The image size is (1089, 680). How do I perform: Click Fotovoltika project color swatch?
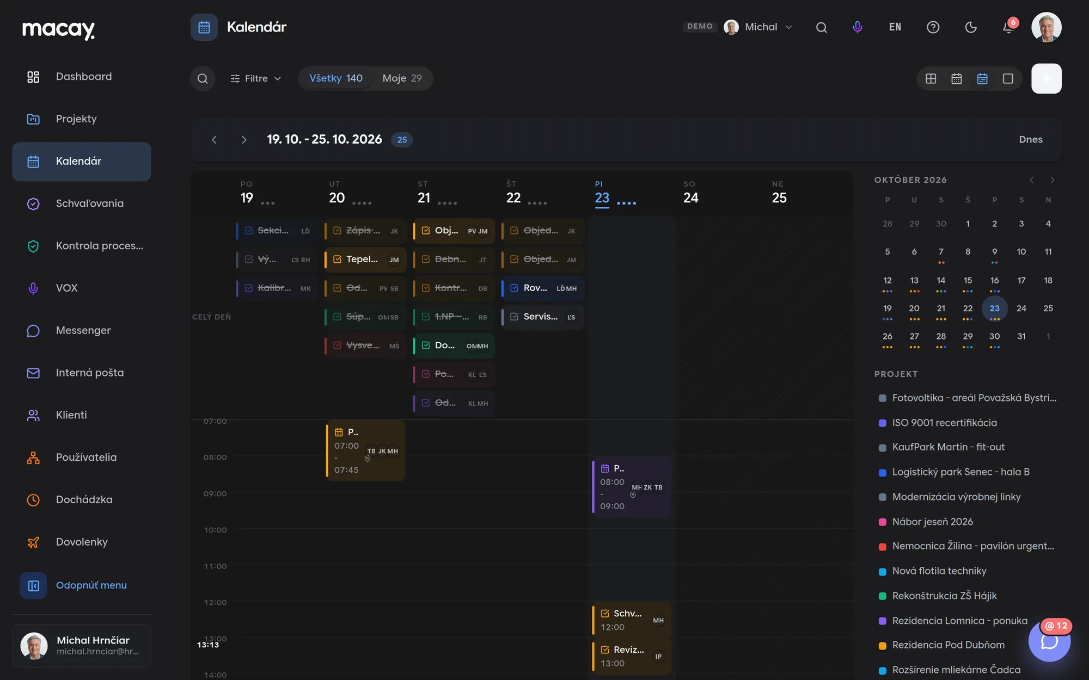pos(883,398)
